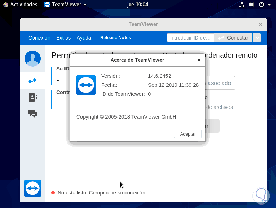Click the version number 14.6.2452
Image resolution: width=276 pixels, height=208 pixels.
point(159,76)
